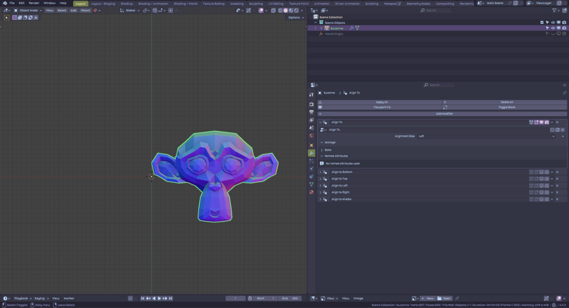Toggle Align to Left render camera
Viewport: 569px width, 308px height.
click(x=547, y=185)
